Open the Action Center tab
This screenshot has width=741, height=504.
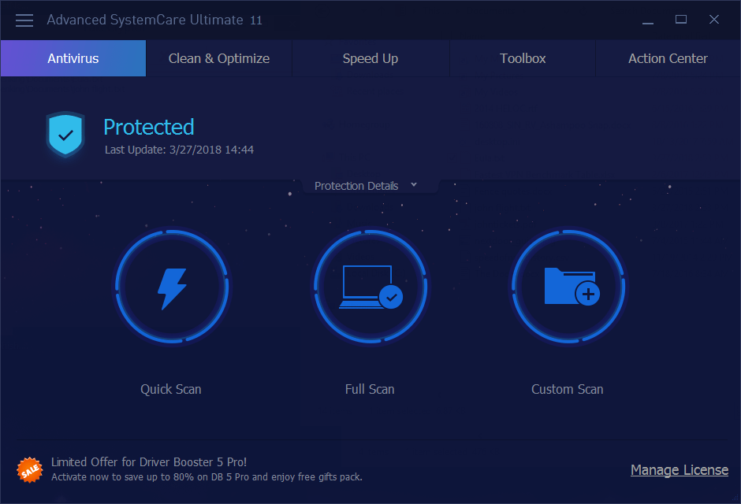[x=668, y=58]
